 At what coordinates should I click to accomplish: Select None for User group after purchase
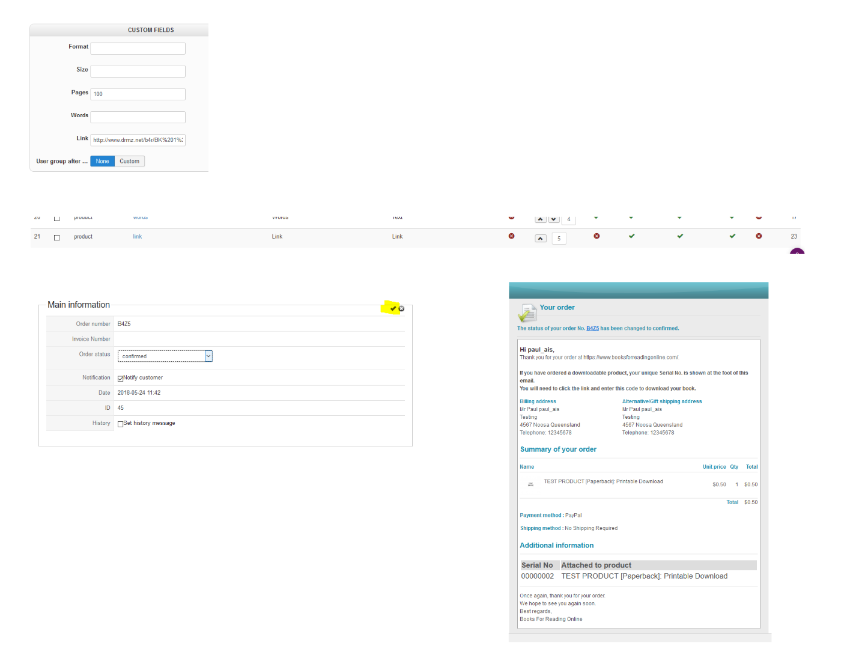coord(102,161)
